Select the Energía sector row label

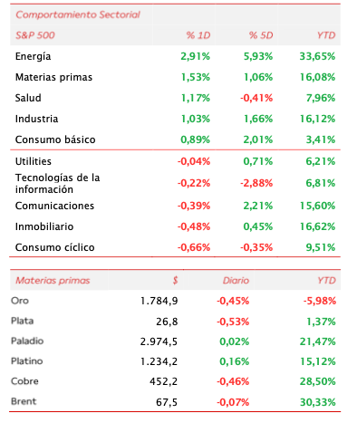coord(34,56)
